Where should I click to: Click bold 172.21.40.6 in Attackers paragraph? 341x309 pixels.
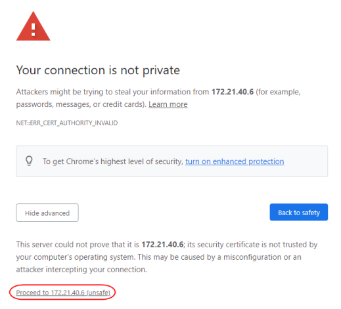[x=233, y=92]
